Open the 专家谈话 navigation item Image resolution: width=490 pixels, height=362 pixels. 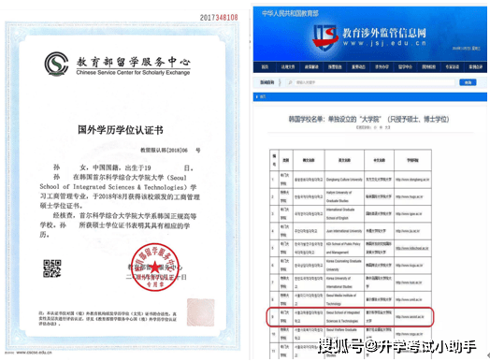pyautogui.click(x=452, y=67)
